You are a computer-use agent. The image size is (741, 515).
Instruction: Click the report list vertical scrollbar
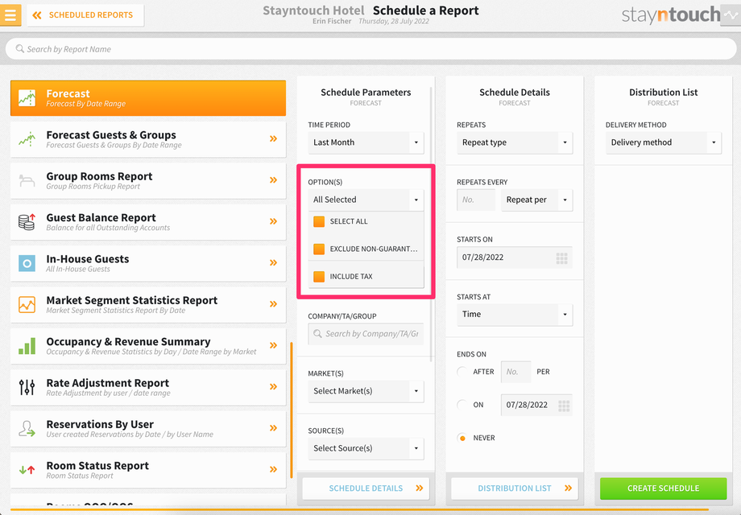292,410
